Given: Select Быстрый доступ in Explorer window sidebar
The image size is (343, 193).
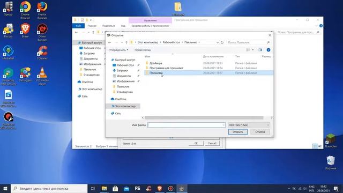Looking at the screenshot, I should (x=92, y=43).
